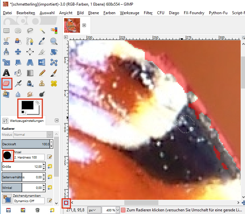Select the Color Picker eyedropper tool
This screenshot has width=245, height=214.
coord(42,41)
